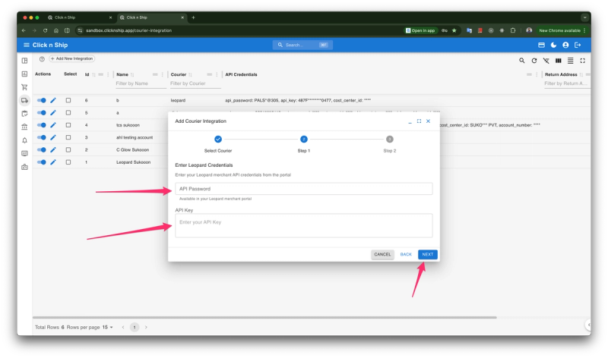The height and width of the screenshot is (358, 608).
Task: Switch to the first Click n Ship tab
Action: [80, 17]
